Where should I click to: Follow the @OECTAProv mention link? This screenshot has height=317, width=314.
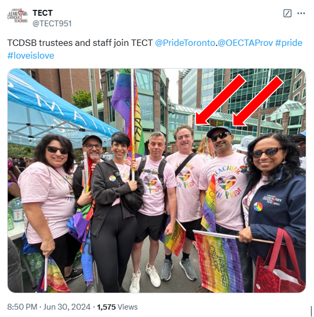(245, 43)
